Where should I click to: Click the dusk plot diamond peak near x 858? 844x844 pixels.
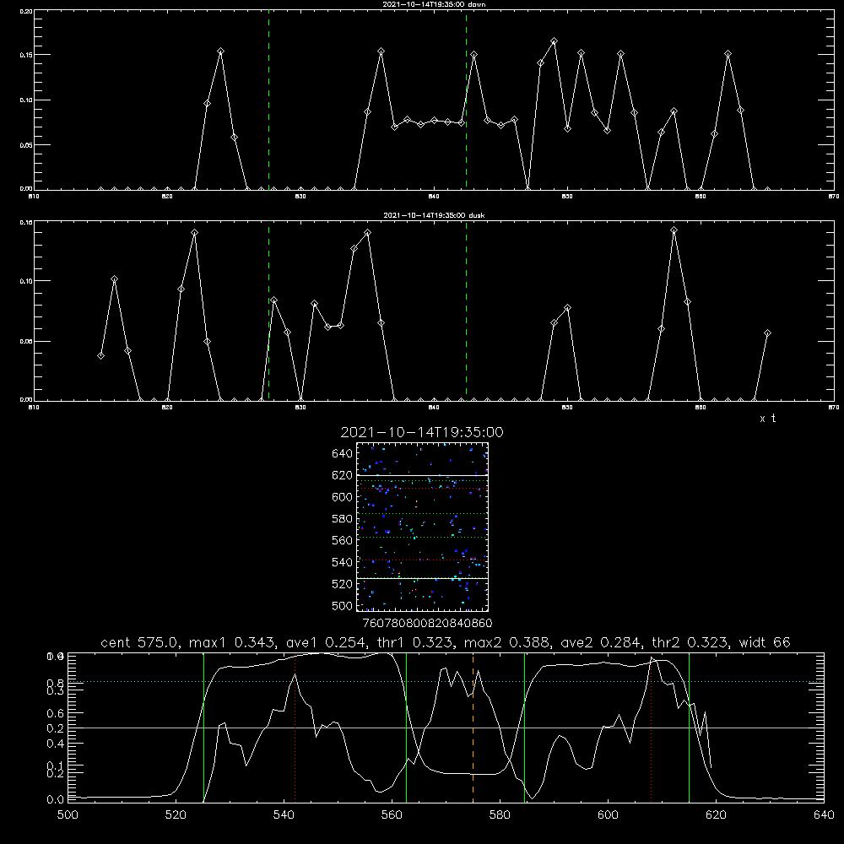pyautogui.click(x=674, y=230)
